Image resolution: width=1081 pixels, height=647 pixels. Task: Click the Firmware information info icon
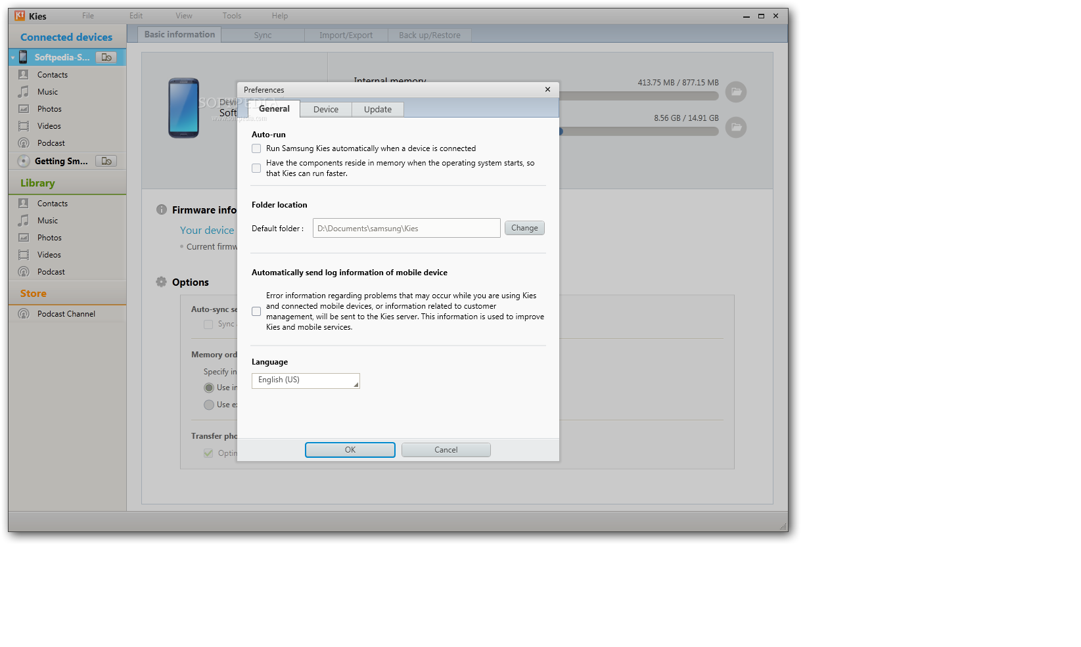click(x=162, y=210)
